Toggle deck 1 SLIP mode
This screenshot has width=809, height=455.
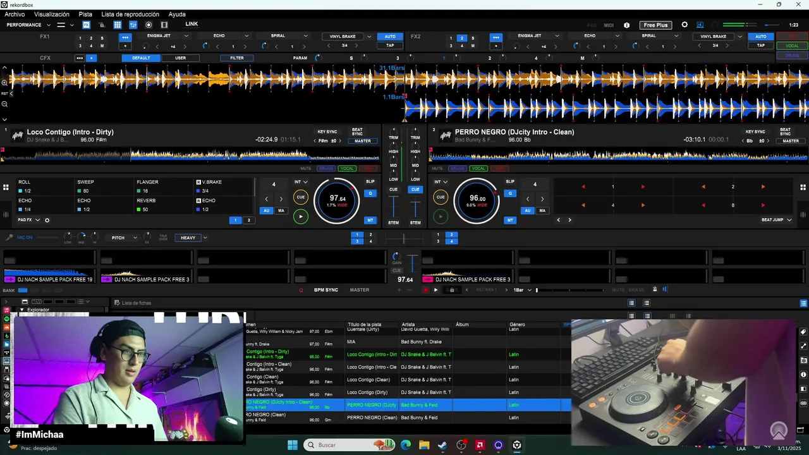(x=370, y=181)
